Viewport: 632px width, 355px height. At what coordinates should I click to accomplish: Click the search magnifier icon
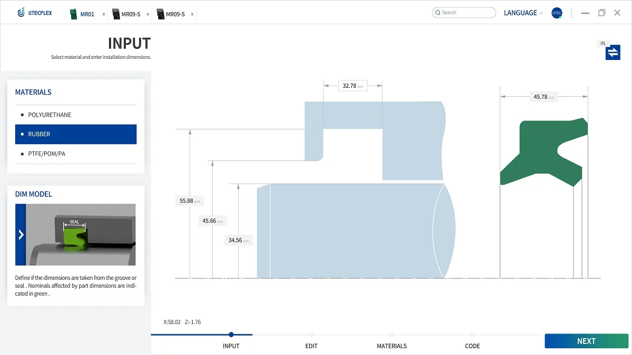click(437, 13)
